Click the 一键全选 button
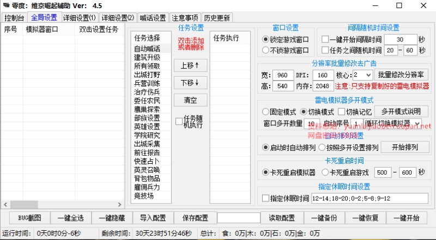Screen dimensions: 436x240 [71, 218]
